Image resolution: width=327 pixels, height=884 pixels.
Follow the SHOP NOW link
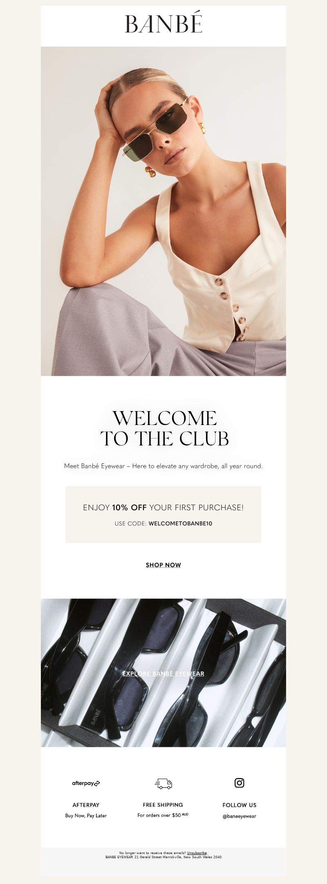pos(163,565)
